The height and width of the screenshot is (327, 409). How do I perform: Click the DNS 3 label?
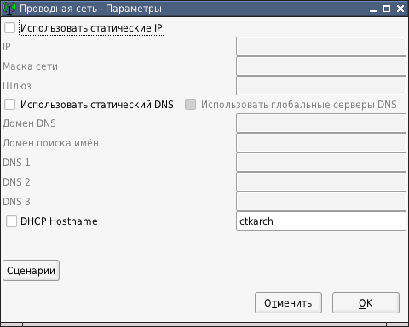(x=16, y=202)
